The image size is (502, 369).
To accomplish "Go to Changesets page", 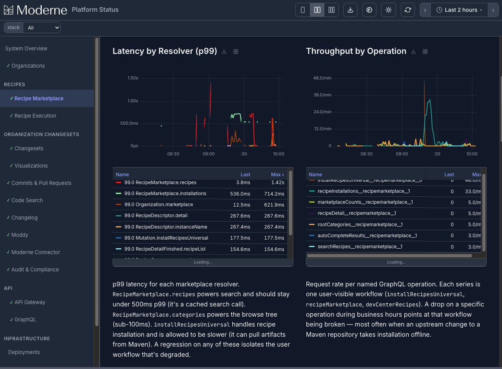I will coord(29,148).
